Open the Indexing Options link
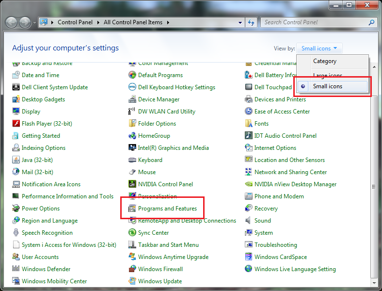 coord(44,148)
